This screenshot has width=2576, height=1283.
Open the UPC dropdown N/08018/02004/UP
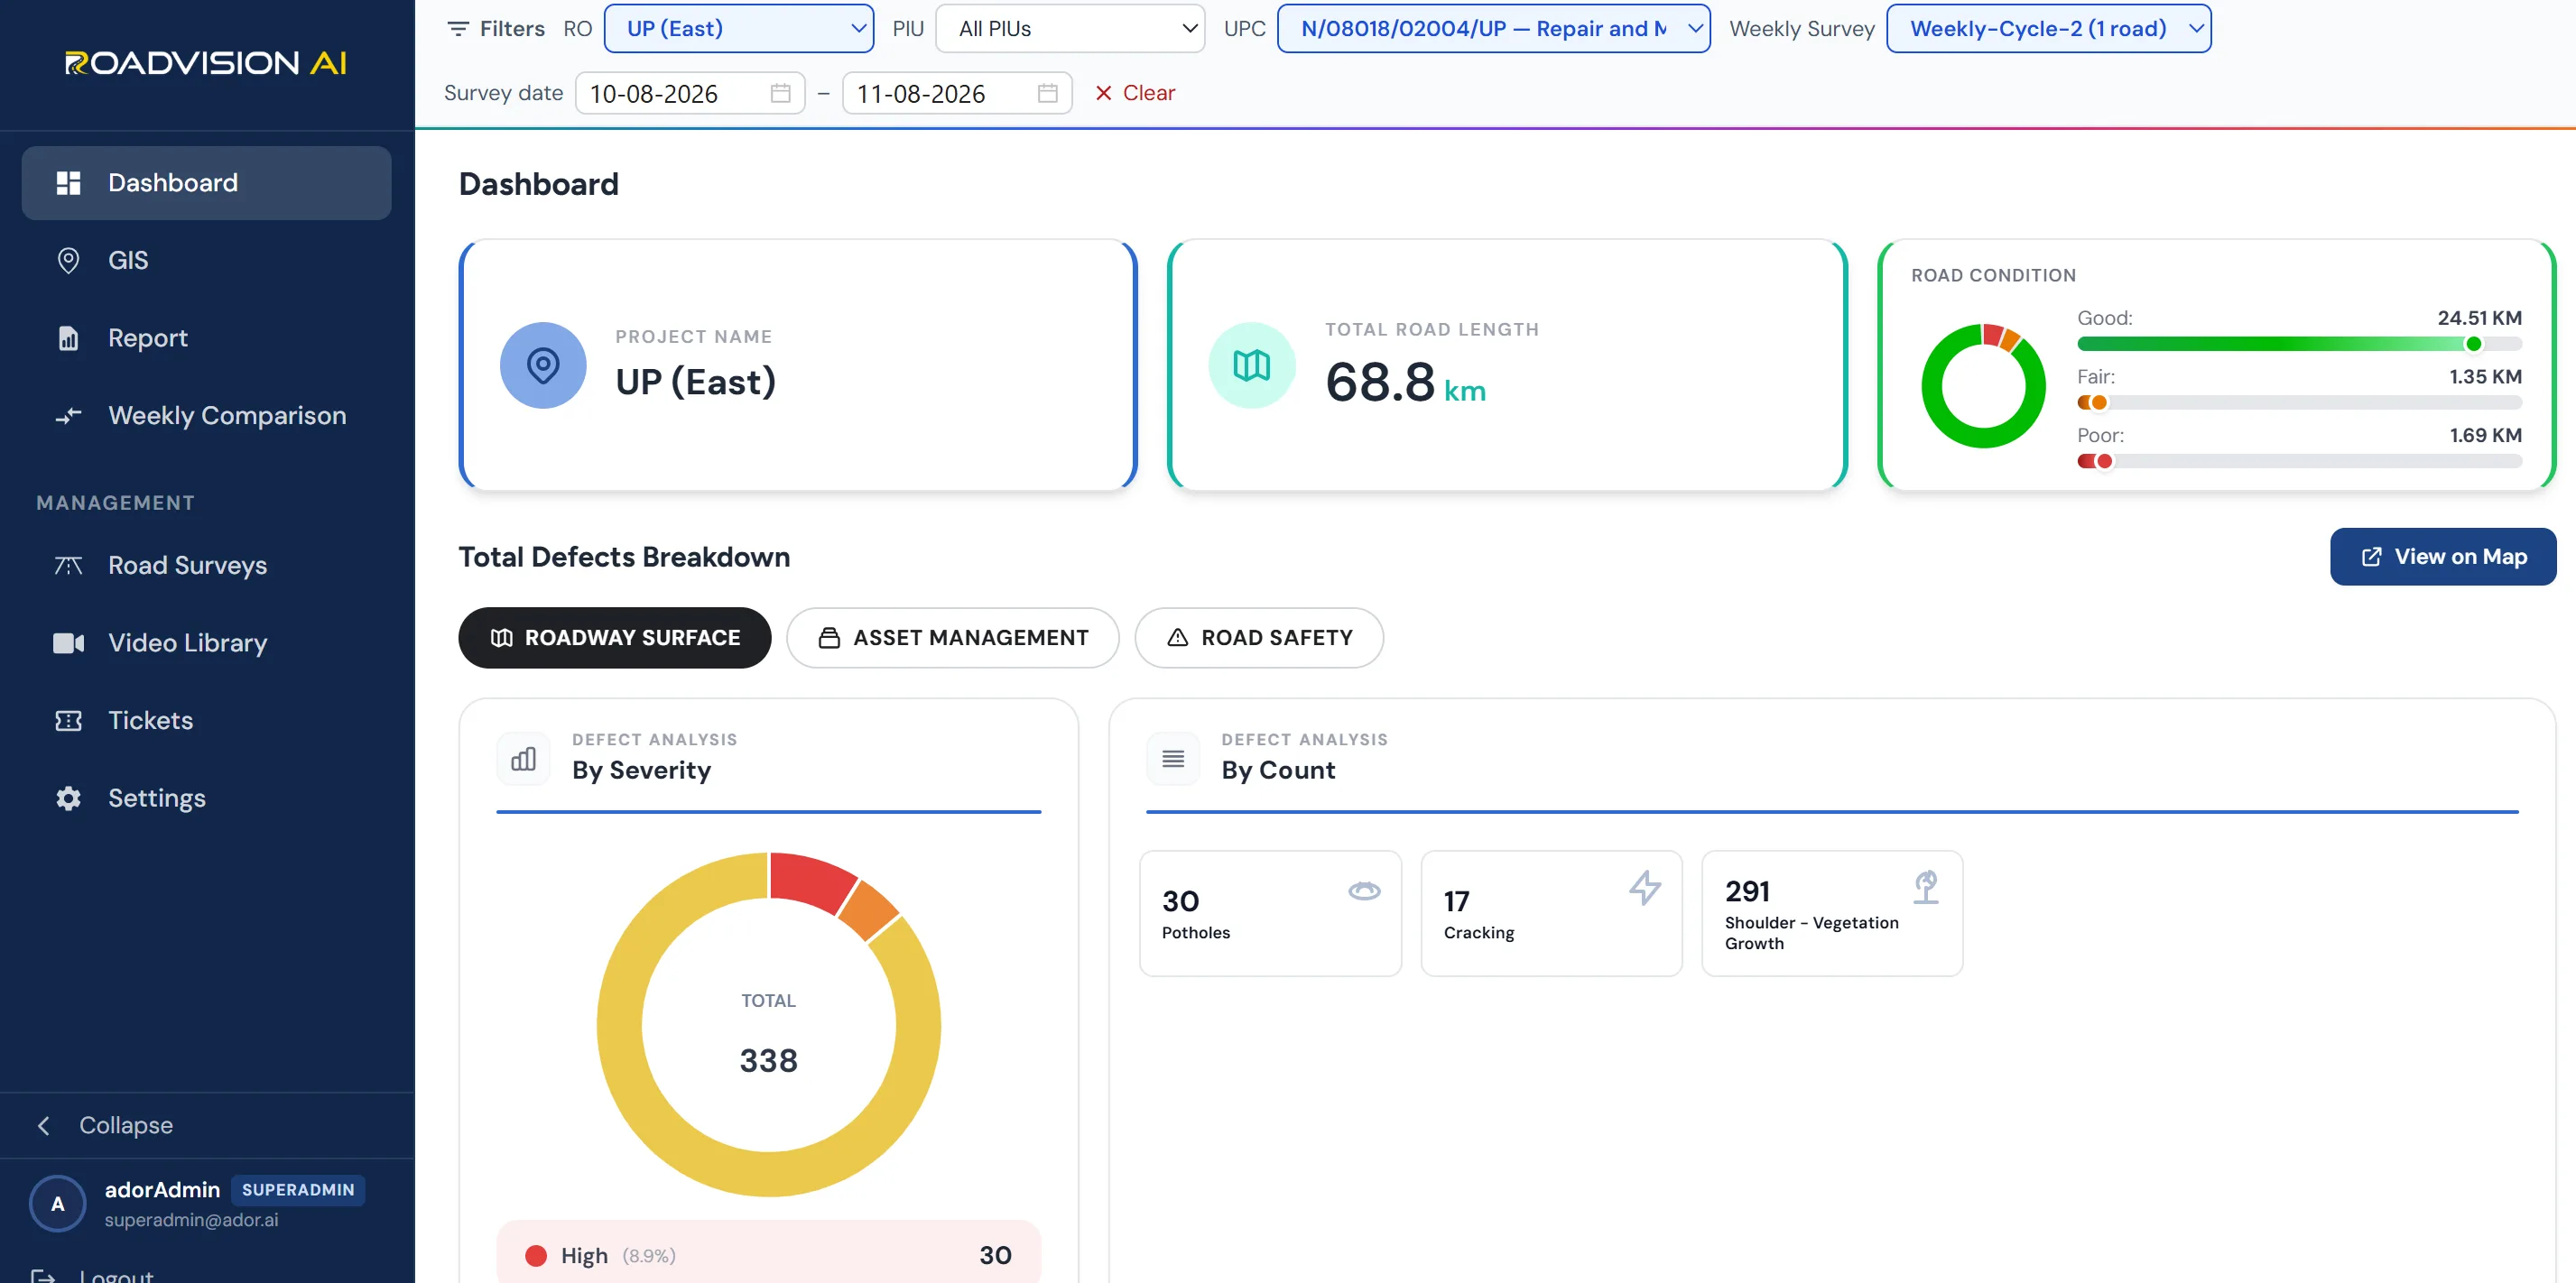pyautogui.click(x=1494, y=28)
